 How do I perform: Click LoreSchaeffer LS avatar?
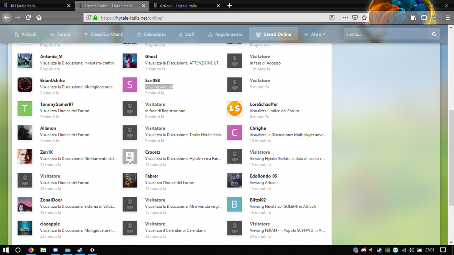235,109
